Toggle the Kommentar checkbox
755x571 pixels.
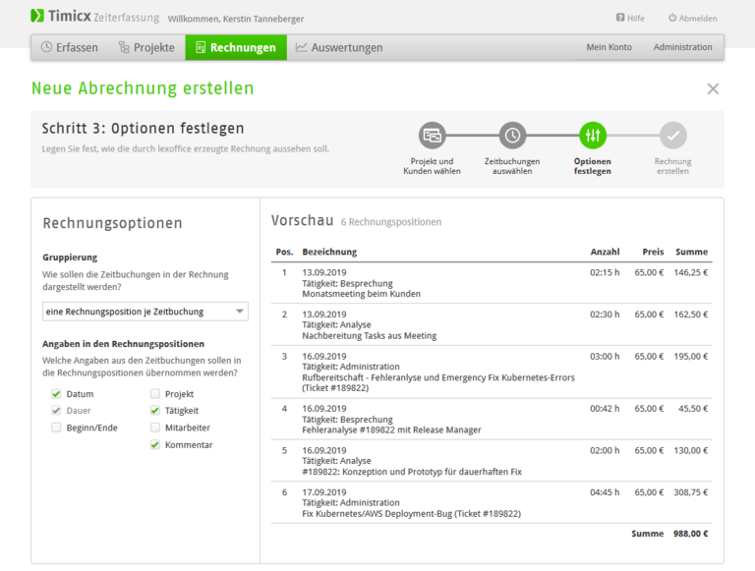[155, 445]
